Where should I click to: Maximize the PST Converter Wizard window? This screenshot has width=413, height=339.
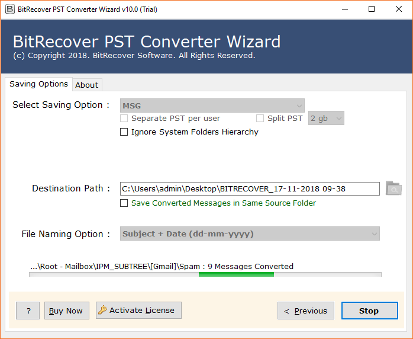point(371,9)
